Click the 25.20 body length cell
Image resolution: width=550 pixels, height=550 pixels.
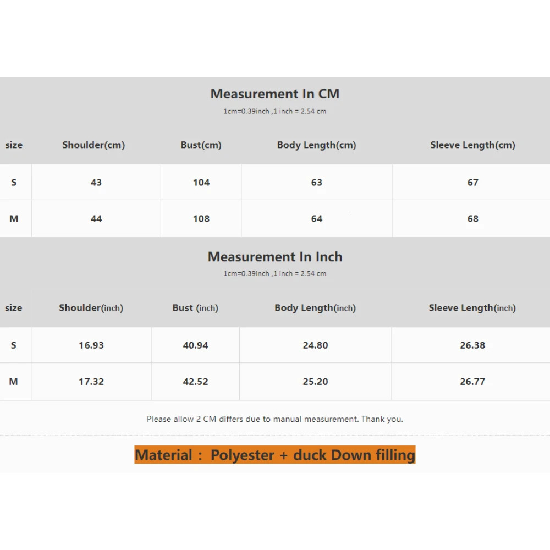pos(315,382)
